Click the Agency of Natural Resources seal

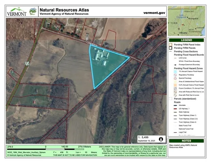click(33, 12)
